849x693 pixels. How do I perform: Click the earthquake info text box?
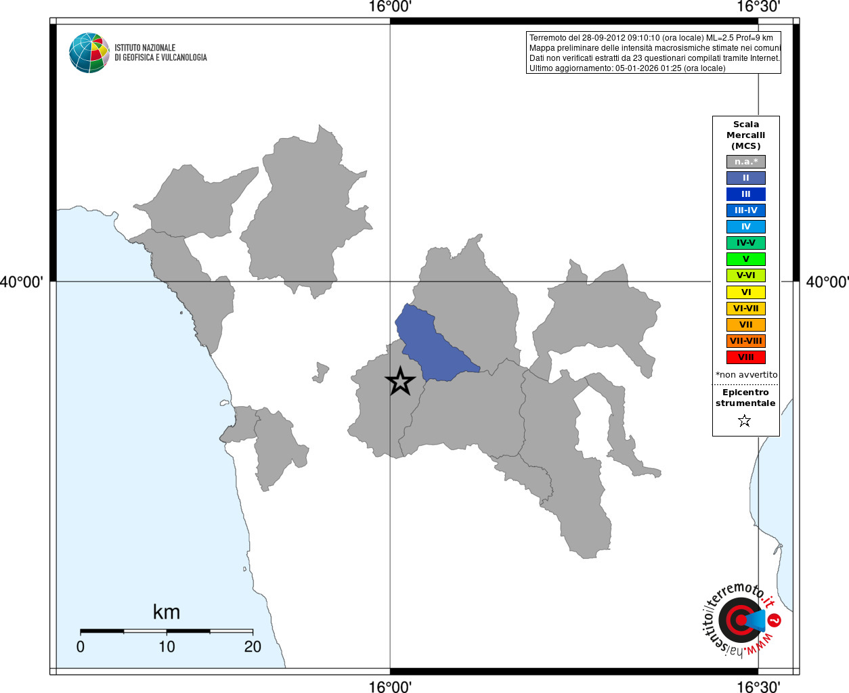pos(653,53)
